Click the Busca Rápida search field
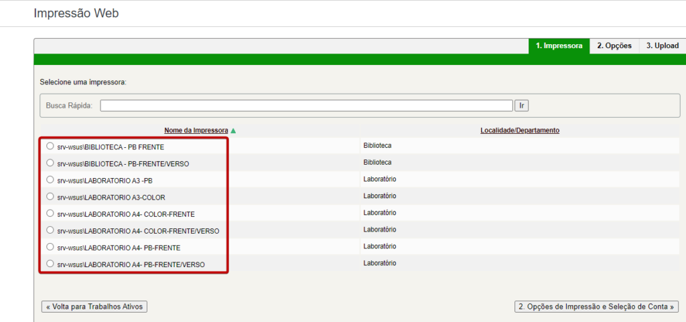Screen dimensions: 686x322 pyautogui.click(x=306, y=106)
